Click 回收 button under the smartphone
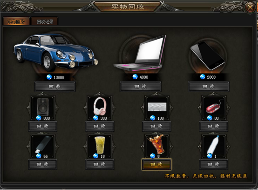258x190 pixels. tap(209, 87)
